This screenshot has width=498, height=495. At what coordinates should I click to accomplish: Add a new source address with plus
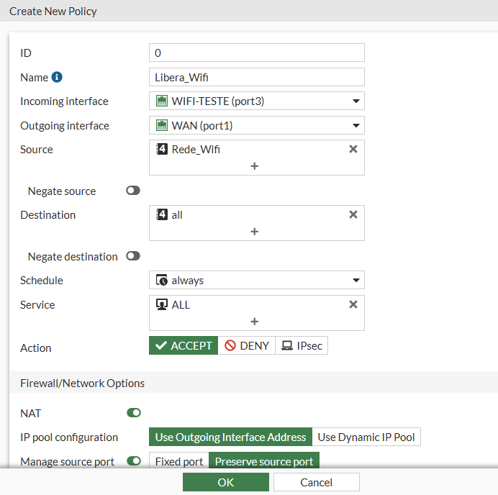click(255, 166)
